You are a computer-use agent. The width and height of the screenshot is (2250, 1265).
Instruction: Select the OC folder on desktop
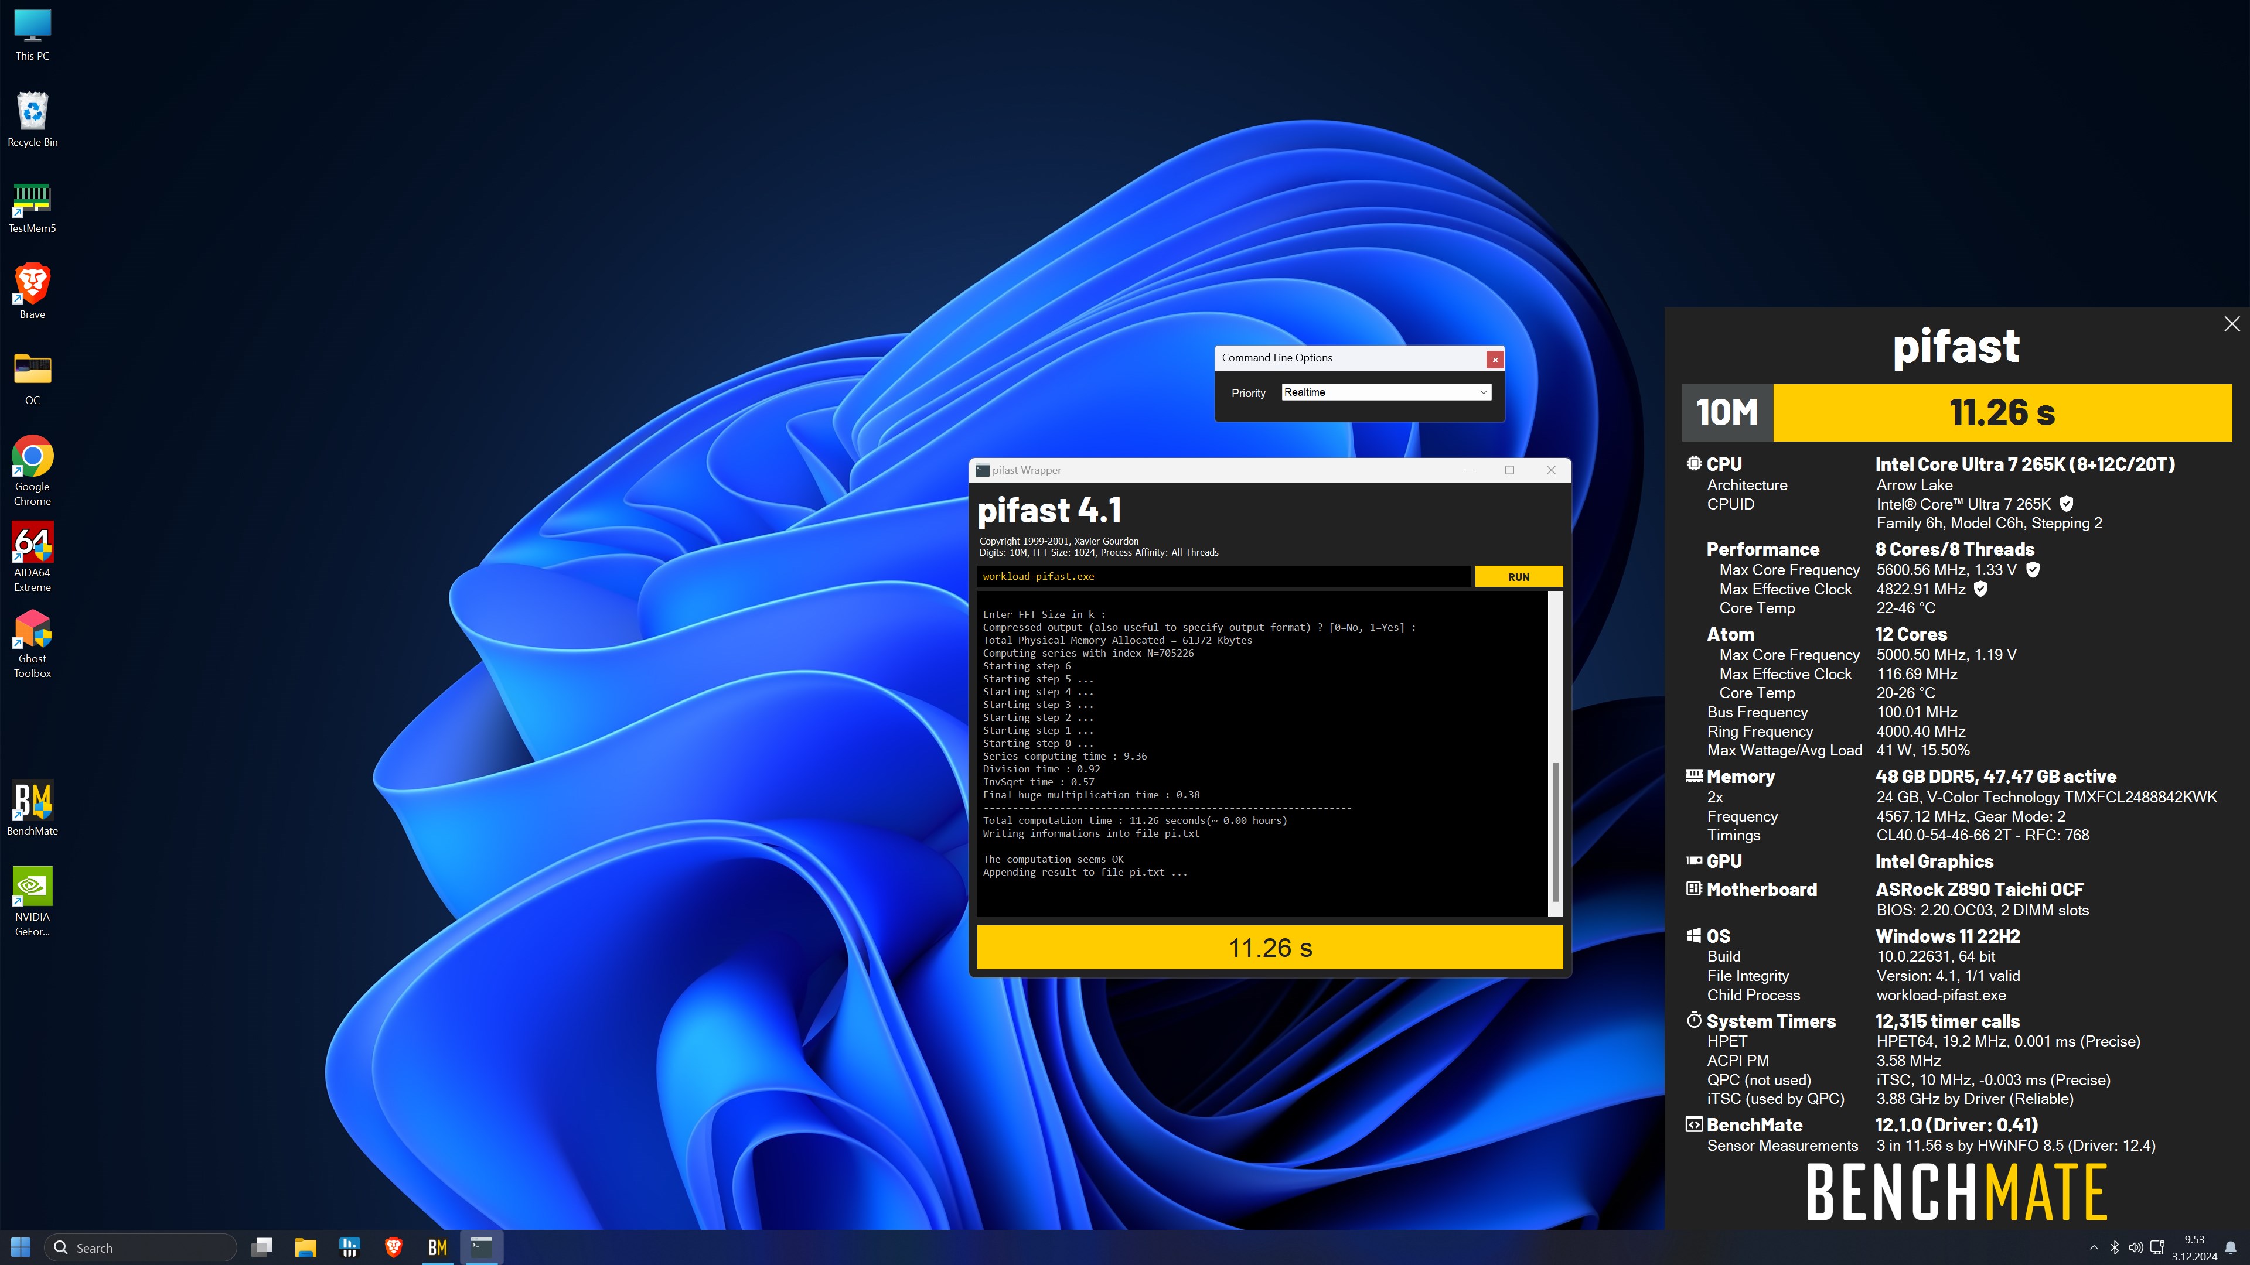click(32, 379)
